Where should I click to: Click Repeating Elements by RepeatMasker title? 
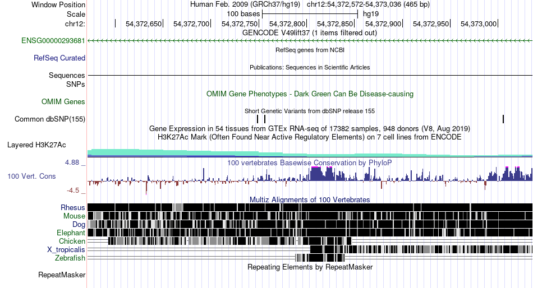(310, 267)
